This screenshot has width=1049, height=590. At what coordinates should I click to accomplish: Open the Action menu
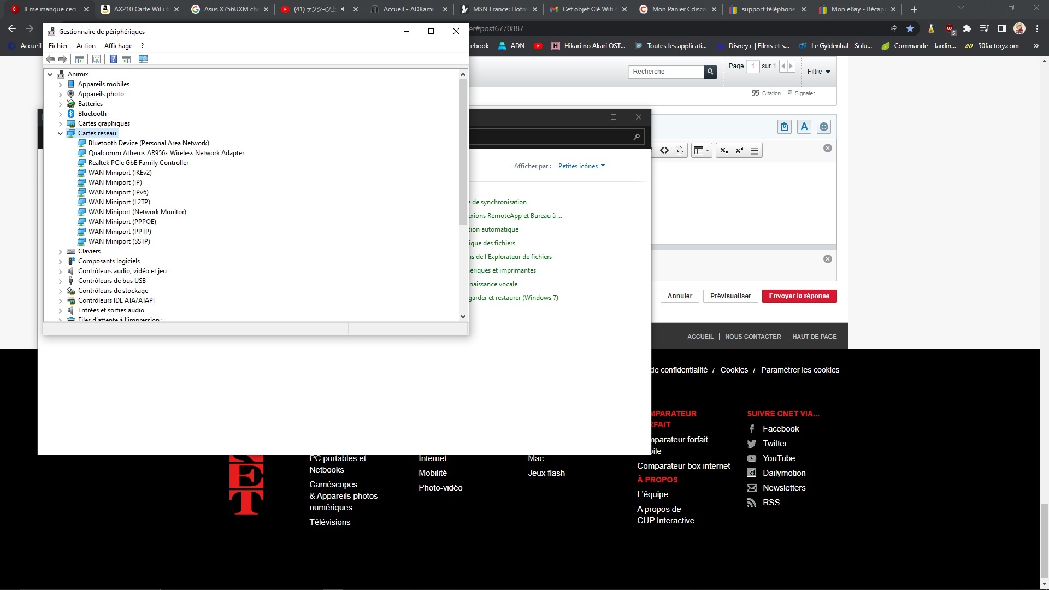pyautogui.click(x=86, y=46)
